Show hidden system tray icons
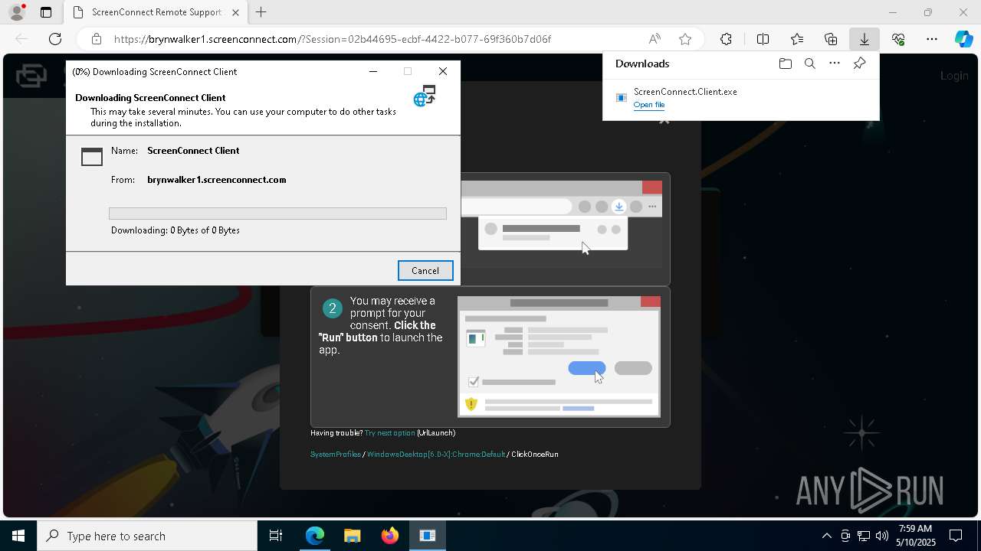This screenshot has height=551, width=981. click(826, 536)
